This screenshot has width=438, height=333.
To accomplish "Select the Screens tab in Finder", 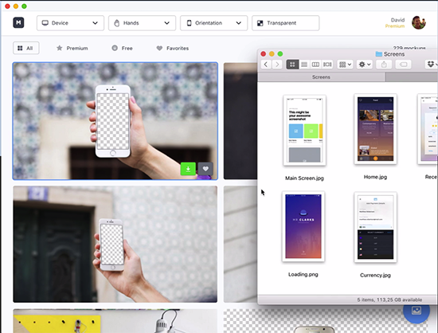I will point(321,76).
